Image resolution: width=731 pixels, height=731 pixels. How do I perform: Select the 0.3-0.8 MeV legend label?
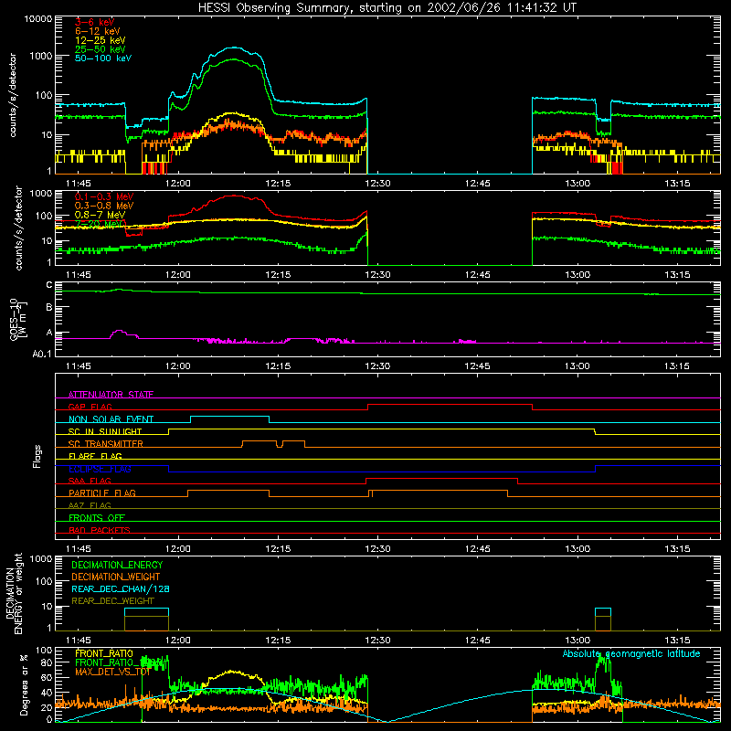tap(104, 206)
